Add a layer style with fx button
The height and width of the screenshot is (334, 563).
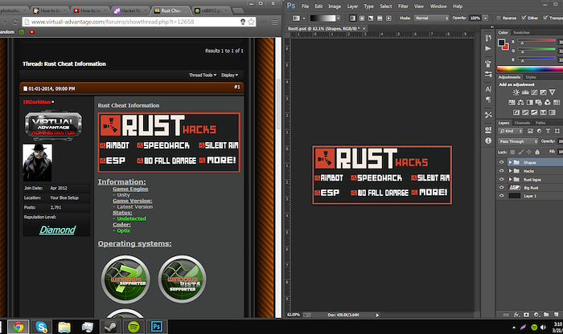click(516, 315)
